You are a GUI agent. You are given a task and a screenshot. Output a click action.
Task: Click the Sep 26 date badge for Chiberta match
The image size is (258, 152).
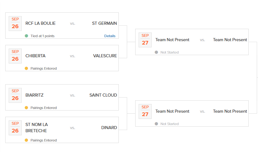point(15,56)
